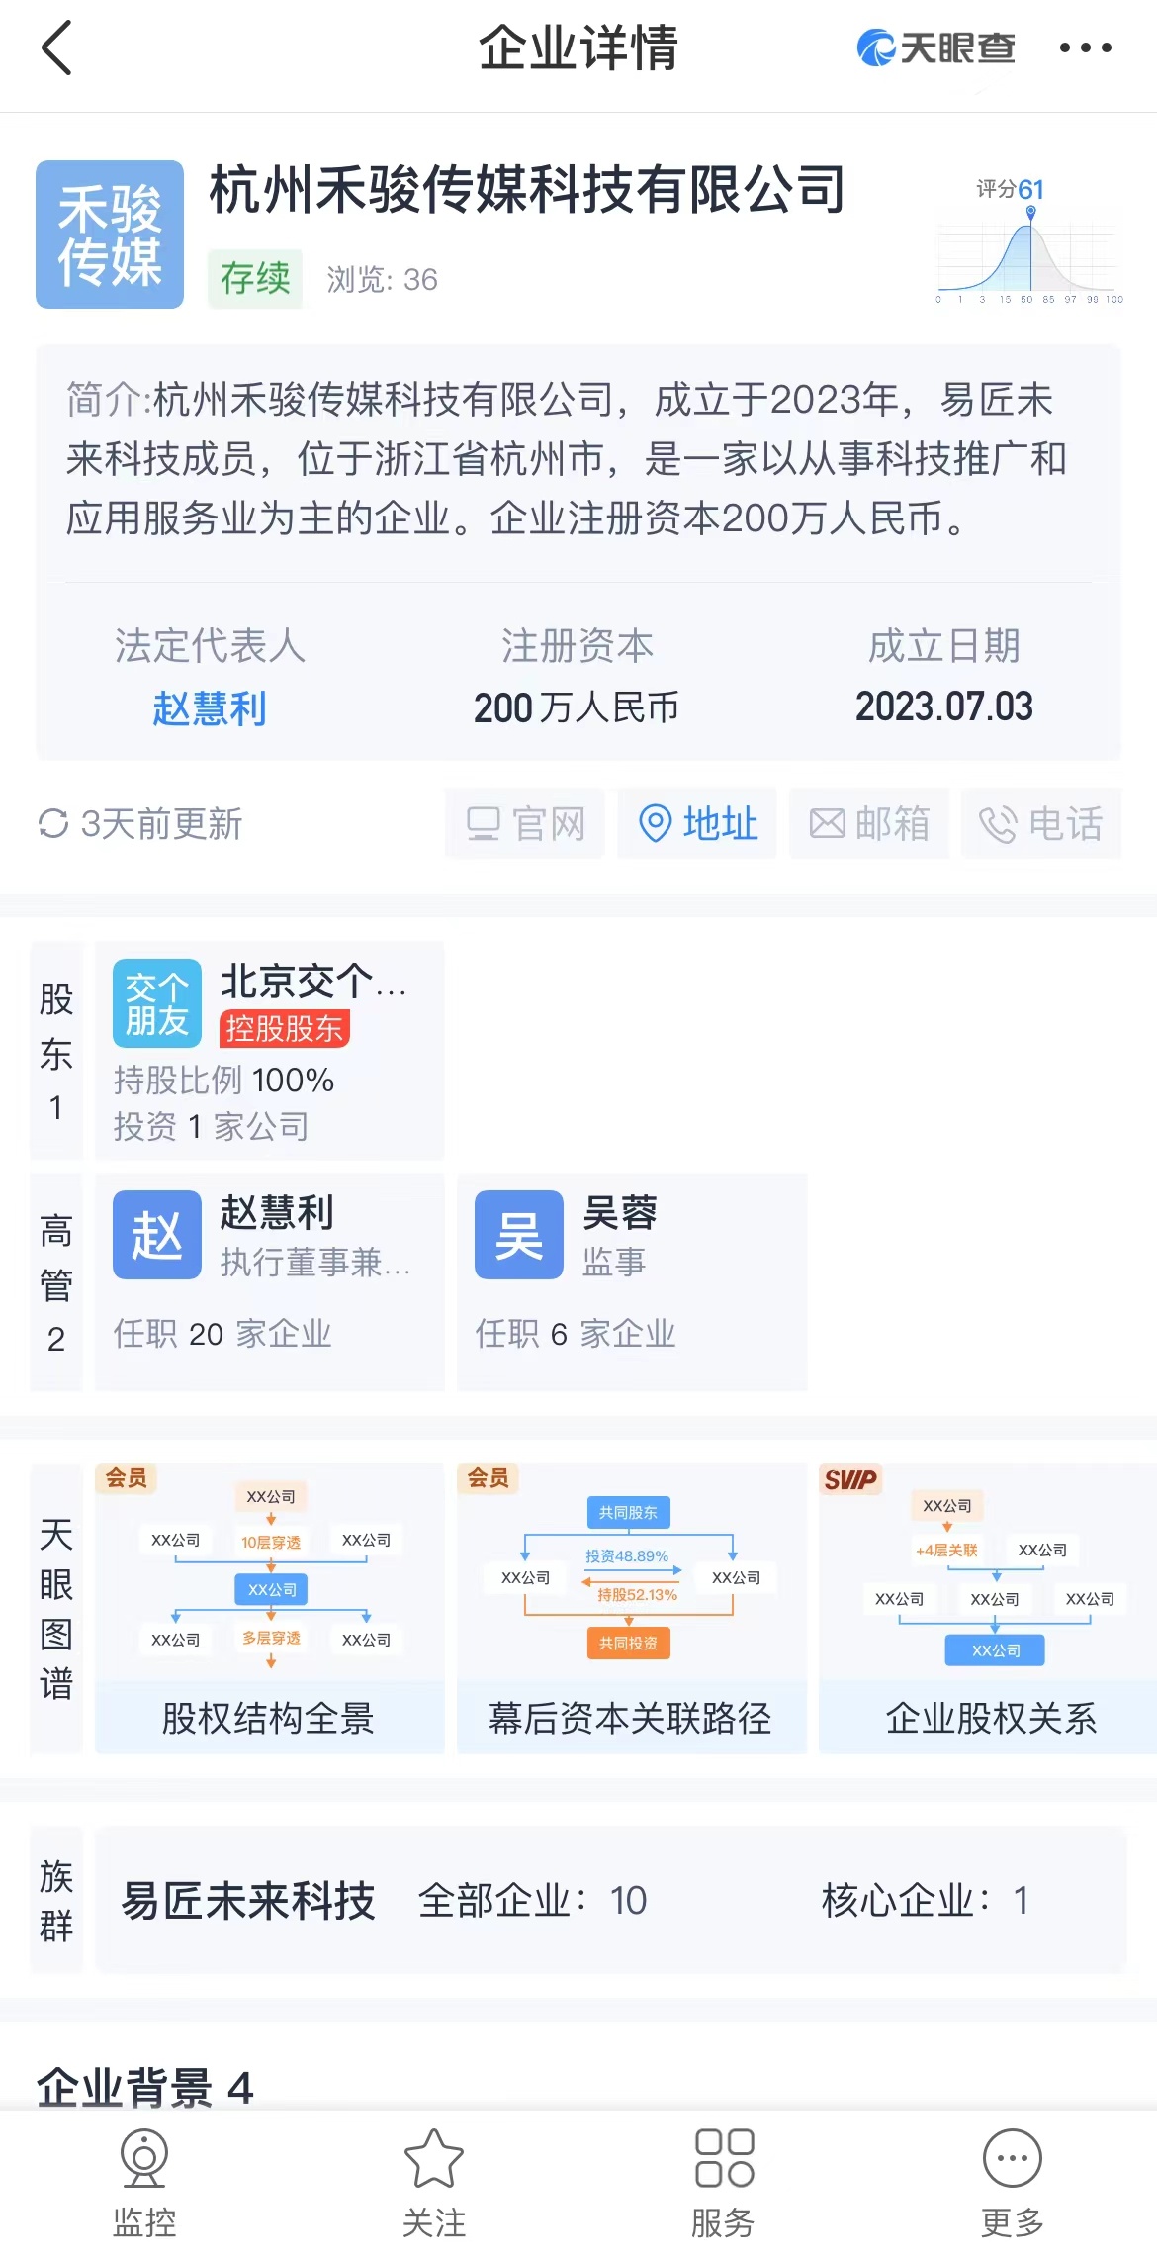The height and width of the screenshot is (2261, 1157).
Task: Tap the company introduction 简介 paragraph
Action: (567, 458)
